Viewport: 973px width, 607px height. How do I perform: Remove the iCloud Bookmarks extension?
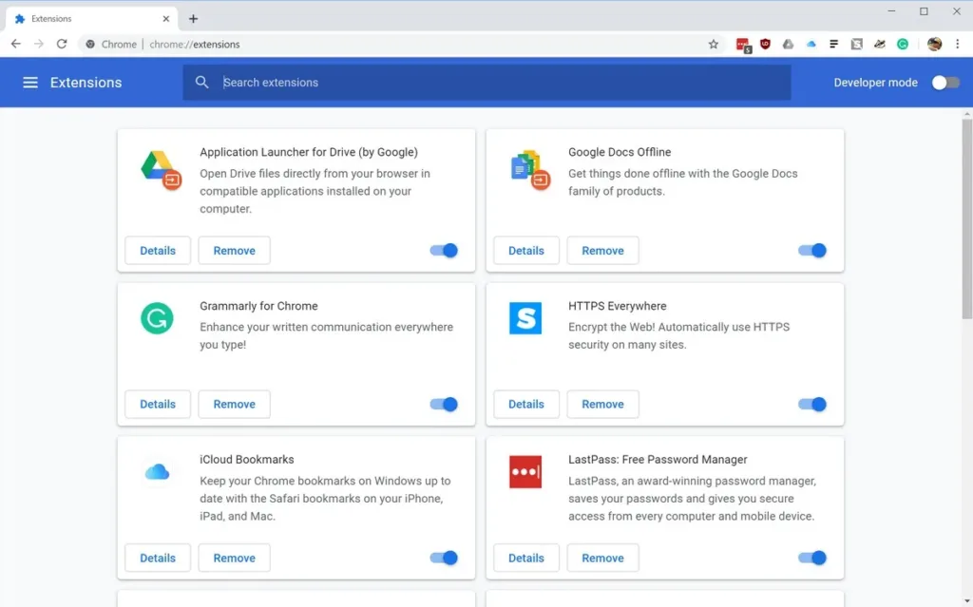pos(234,558)
